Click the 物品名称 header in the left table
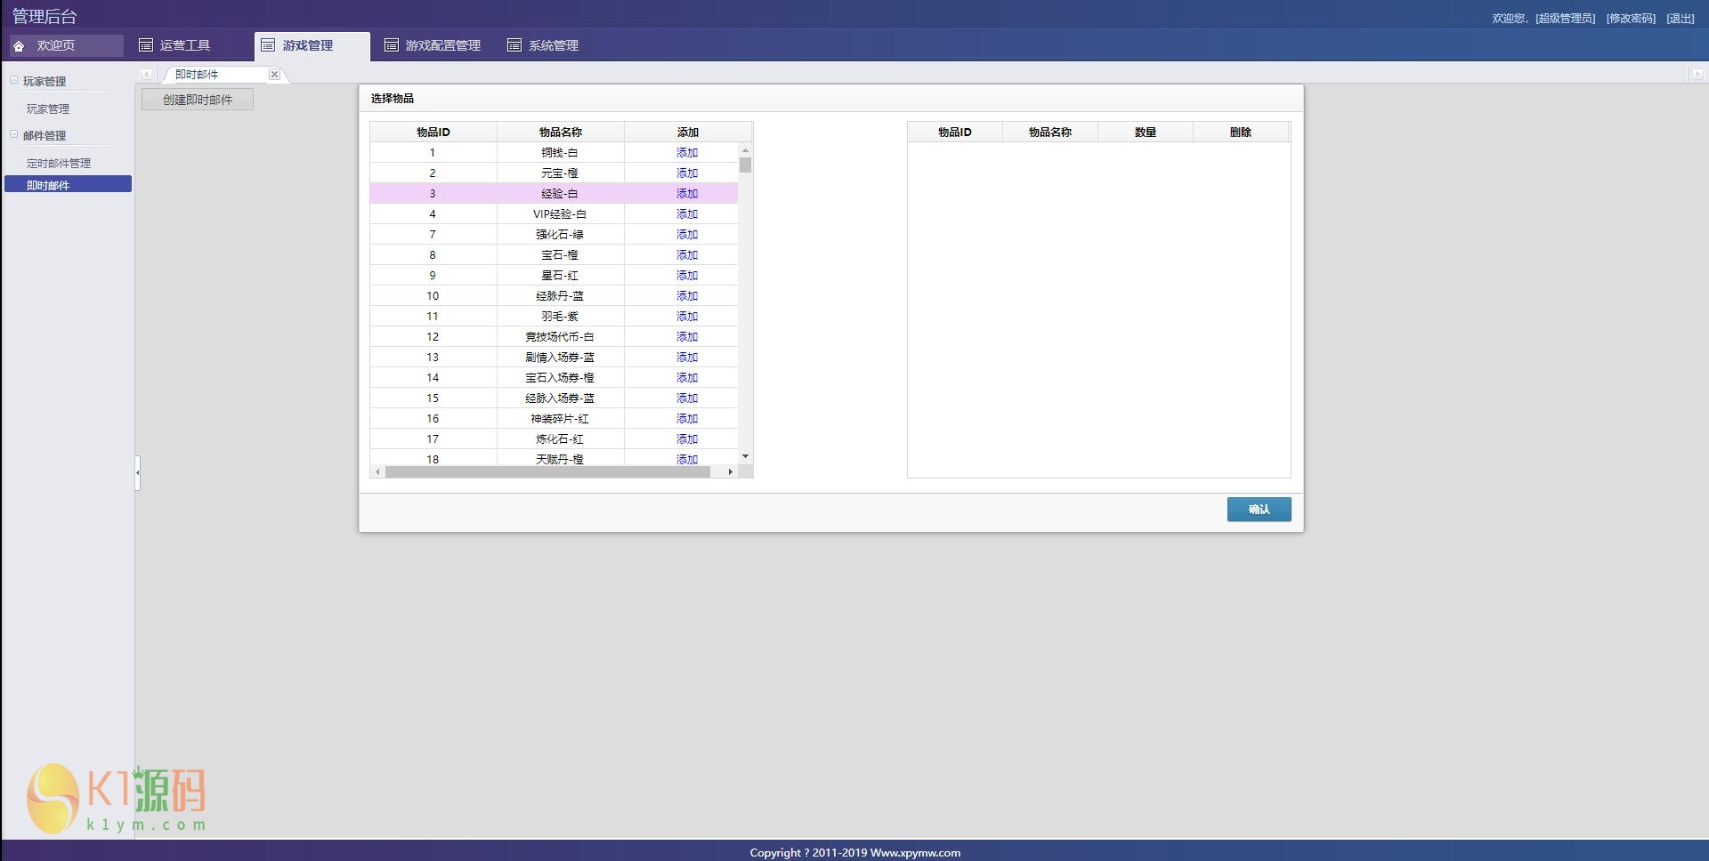Image resolution: width=1709 pixels, height=861 pixels. (x=561, y=133)
